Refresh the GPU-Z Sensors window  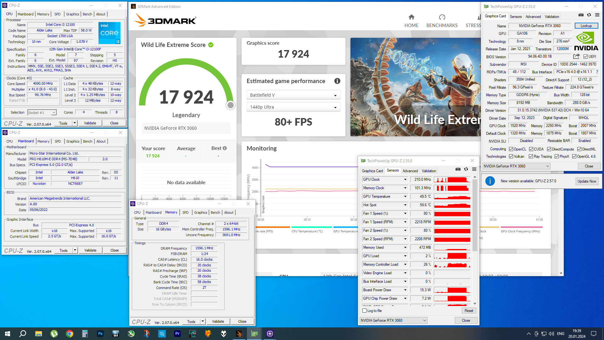[466, 169]
